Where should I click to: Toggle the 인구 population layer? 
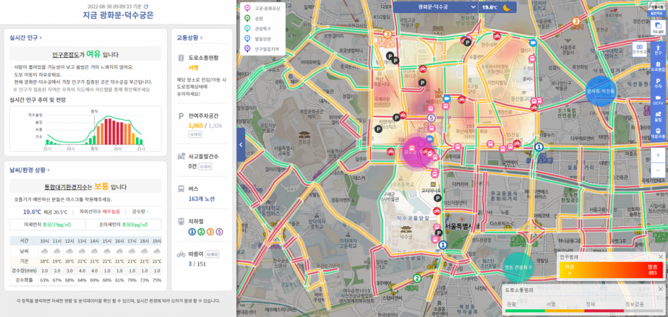click(x=658, y=49)
